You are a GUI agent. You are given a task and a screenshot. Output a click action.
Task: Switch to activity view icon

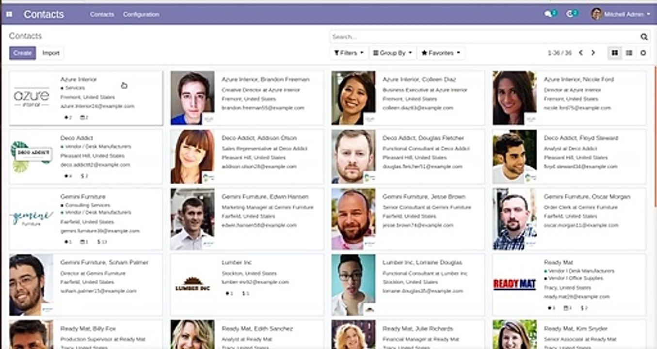(643, 53)
